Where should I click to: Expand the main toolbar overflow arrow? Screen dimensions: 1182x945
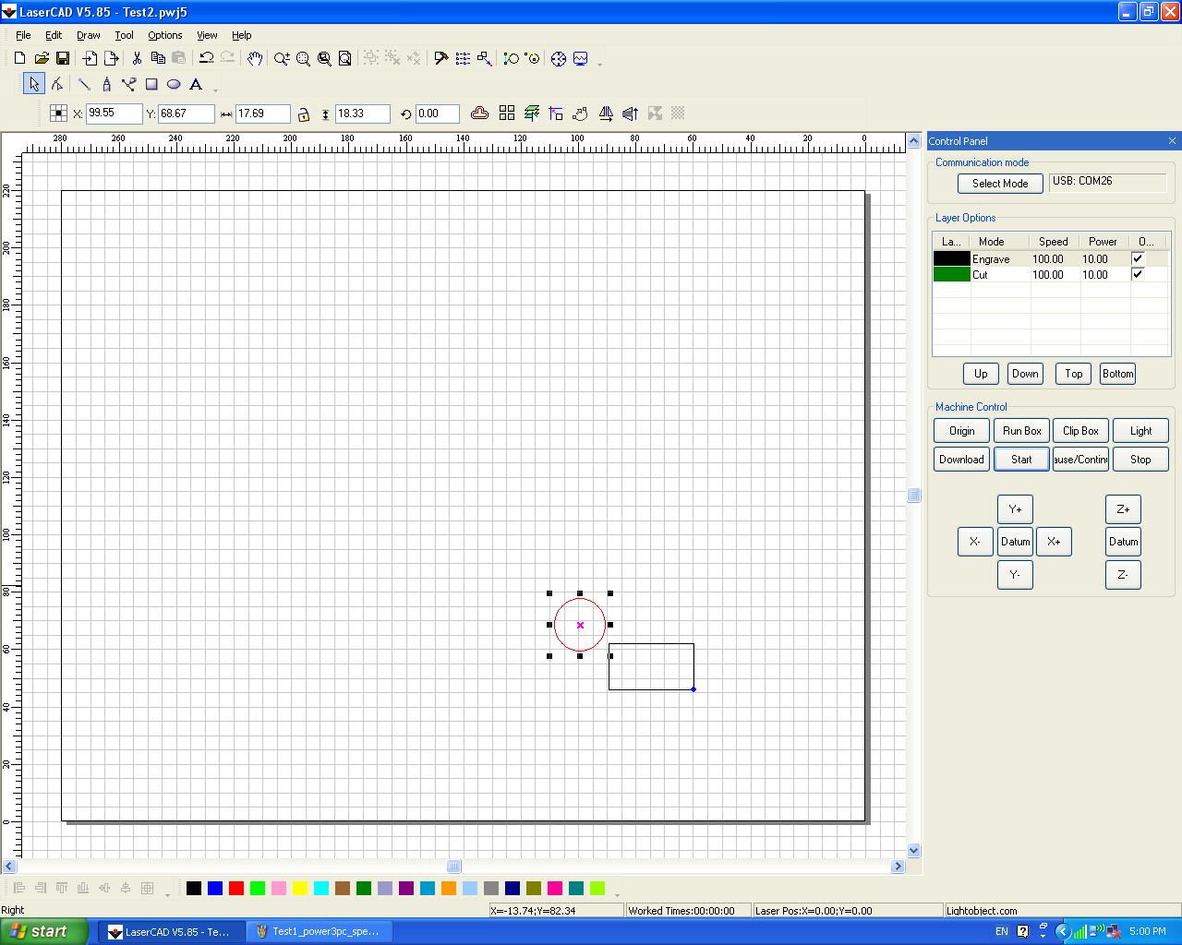pos(600,64)
